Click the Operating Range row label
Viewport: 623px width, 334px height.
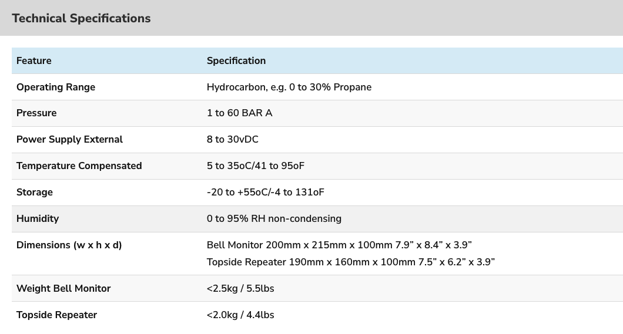(56, 87)
